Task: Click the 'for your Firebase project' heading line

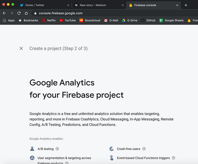Action: pos(77,95)
